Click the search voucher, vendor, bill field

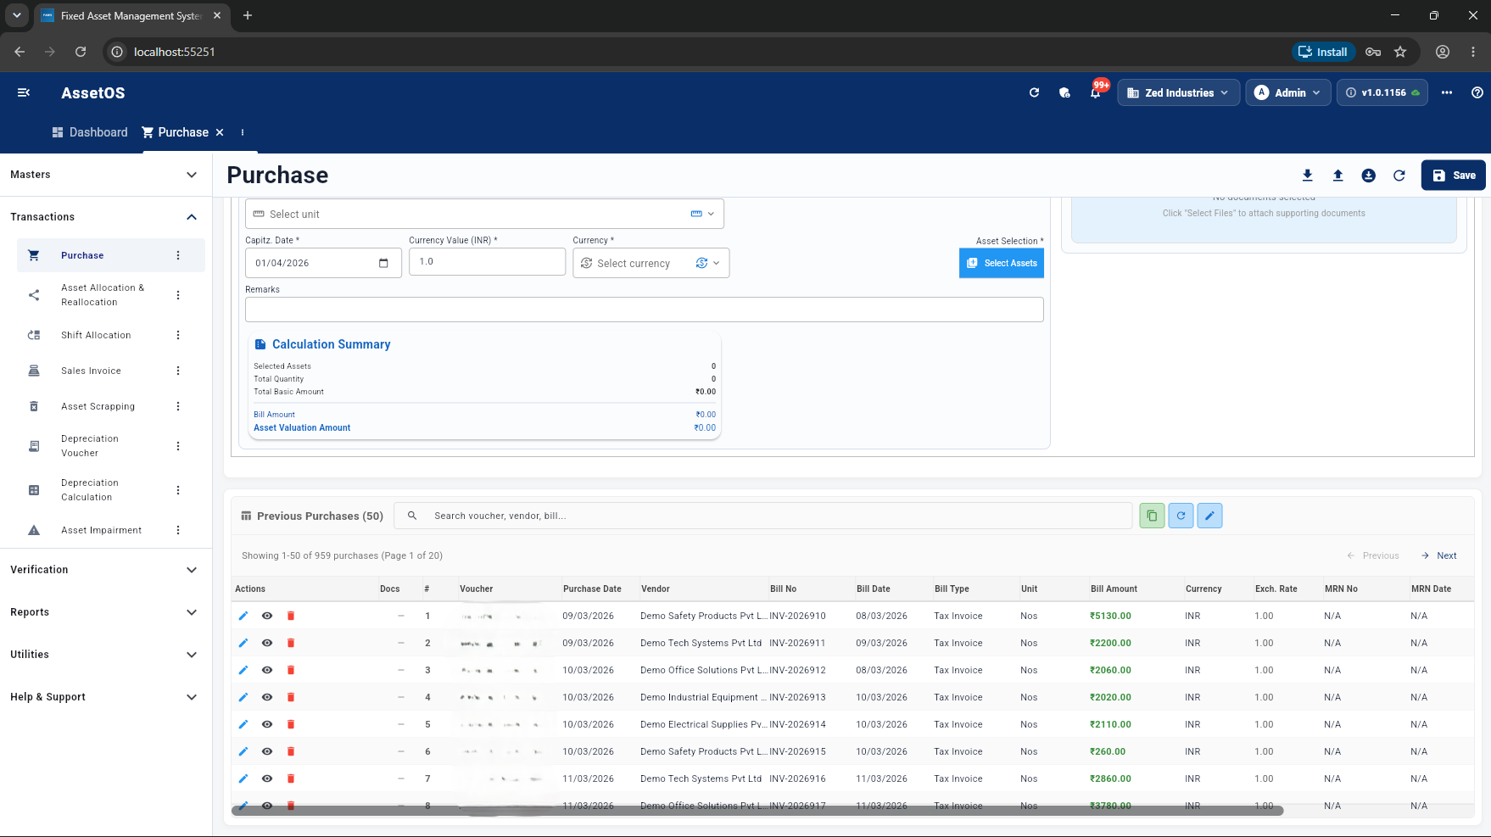(x=763, y=516)
